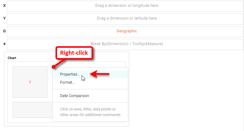Click the X row label

pos(4,6)
